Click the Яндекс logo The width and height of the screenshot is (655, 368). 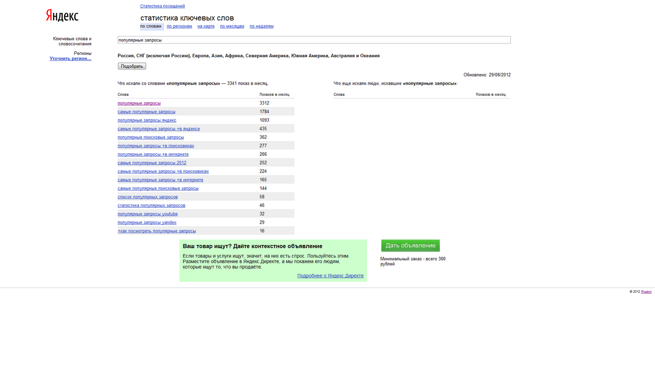pos(62,16)
